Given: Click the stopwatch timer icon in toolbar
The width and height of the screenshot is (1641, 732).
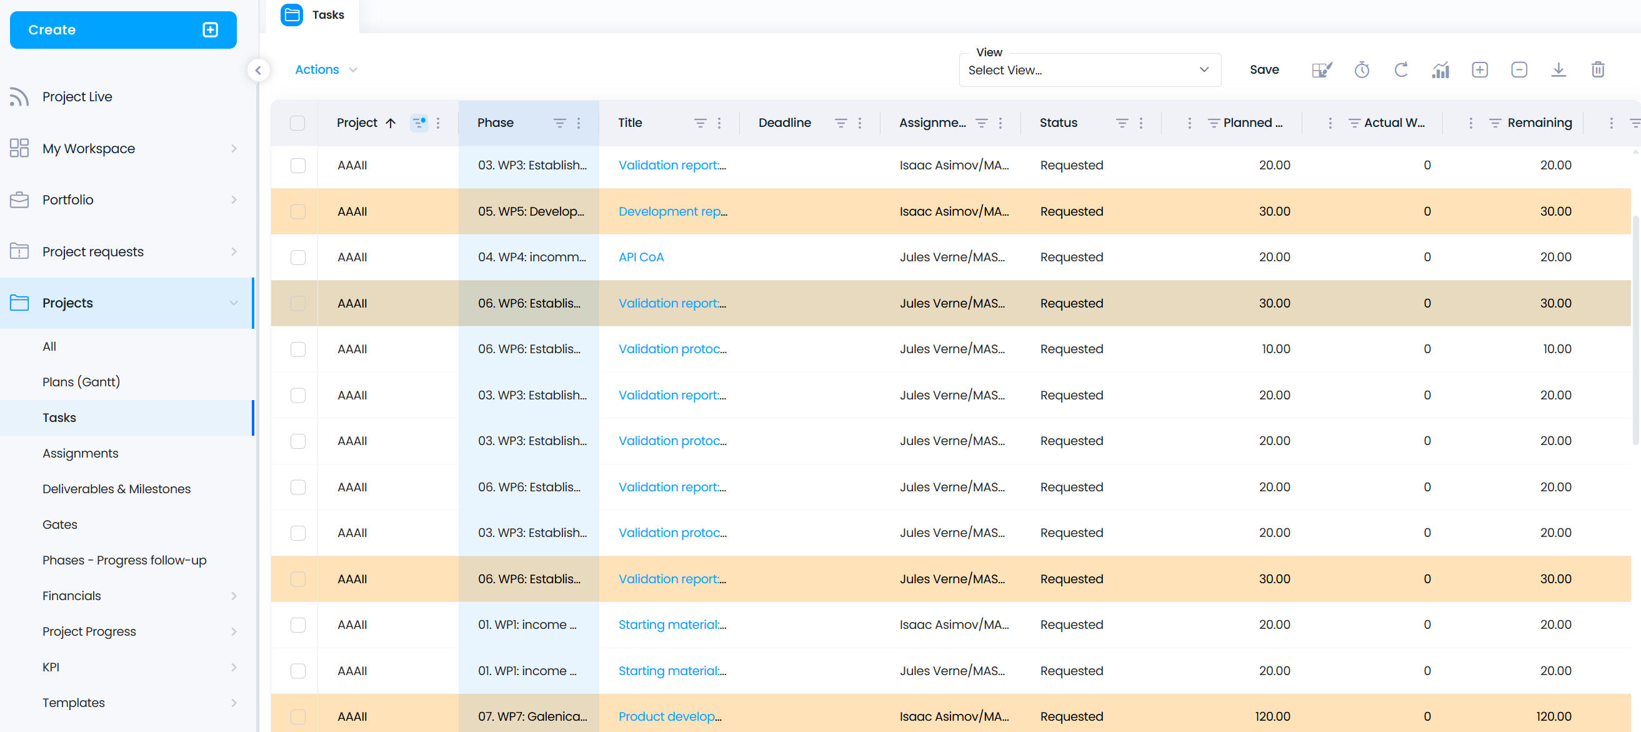Looking at the screenshot, I should (1361, 69).
